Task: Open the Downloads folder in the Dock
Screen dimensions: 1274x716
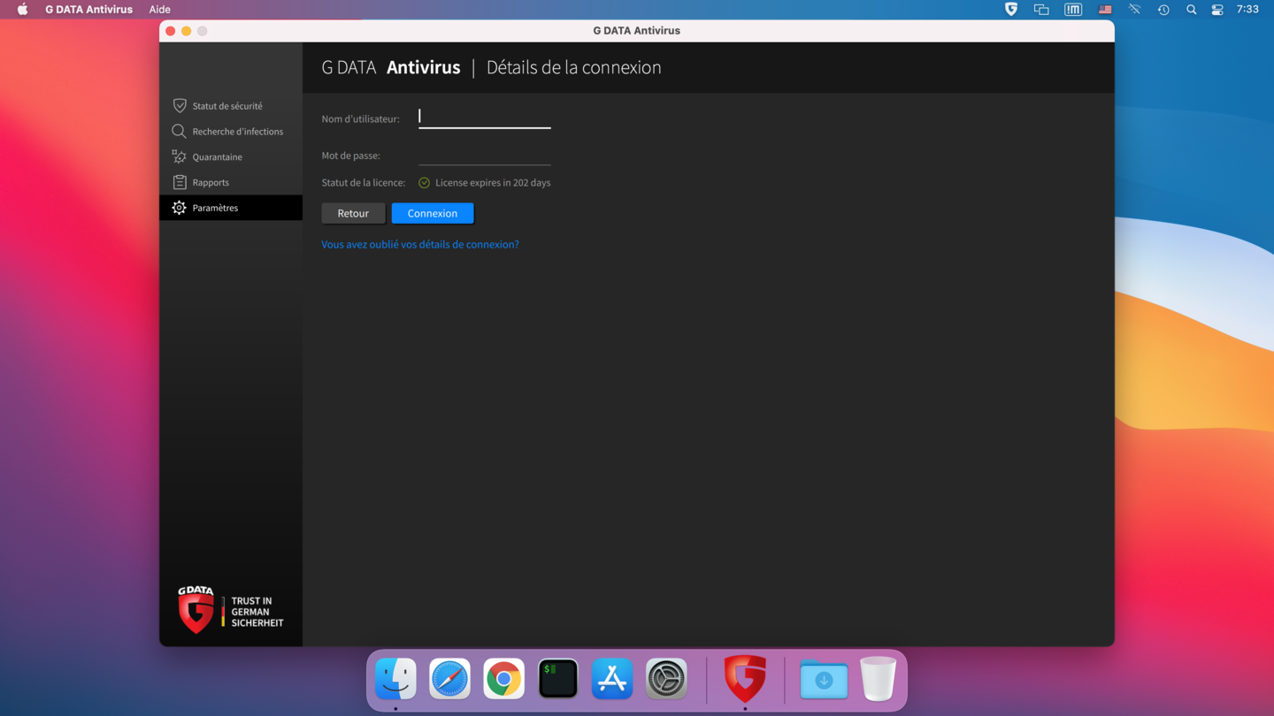Action: click(x=824, y=679)
